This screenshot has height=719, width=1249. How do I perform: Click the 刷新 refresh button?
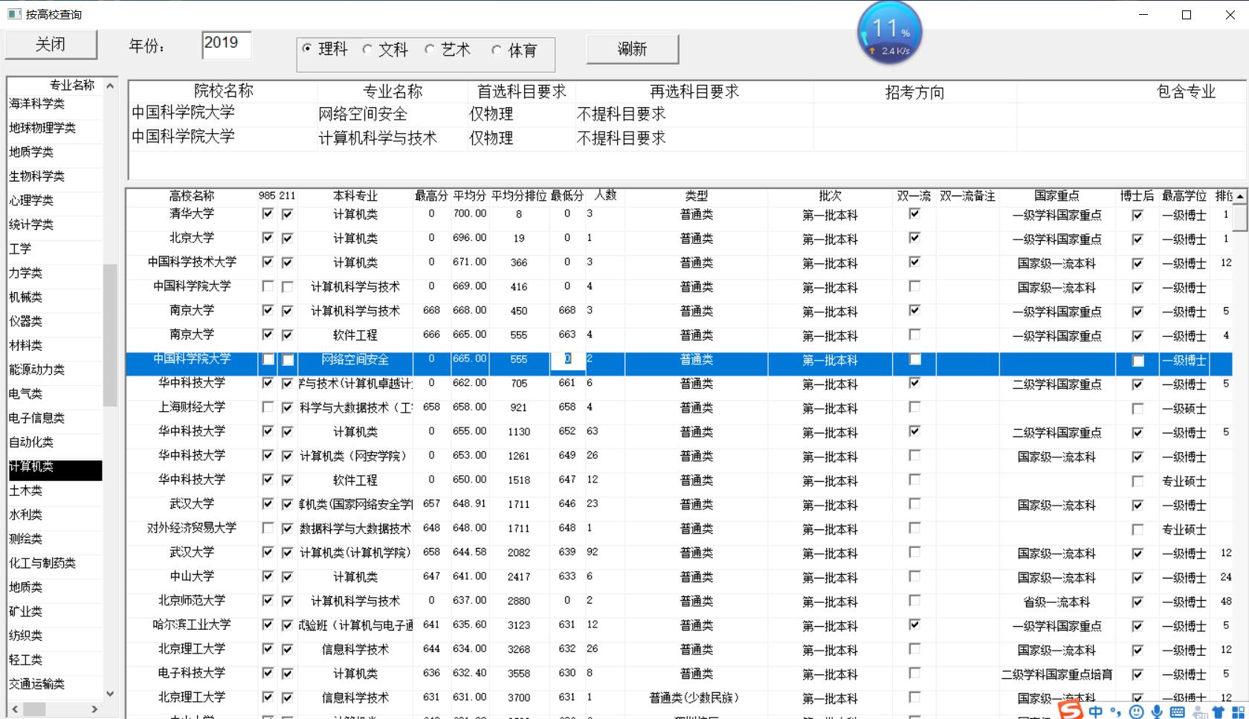click(x=632, y=49)
